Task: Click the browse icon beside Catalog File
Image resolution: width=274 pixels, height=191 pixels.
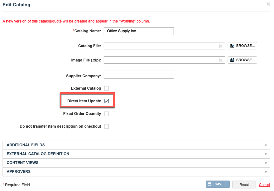Action: point(232,46)
